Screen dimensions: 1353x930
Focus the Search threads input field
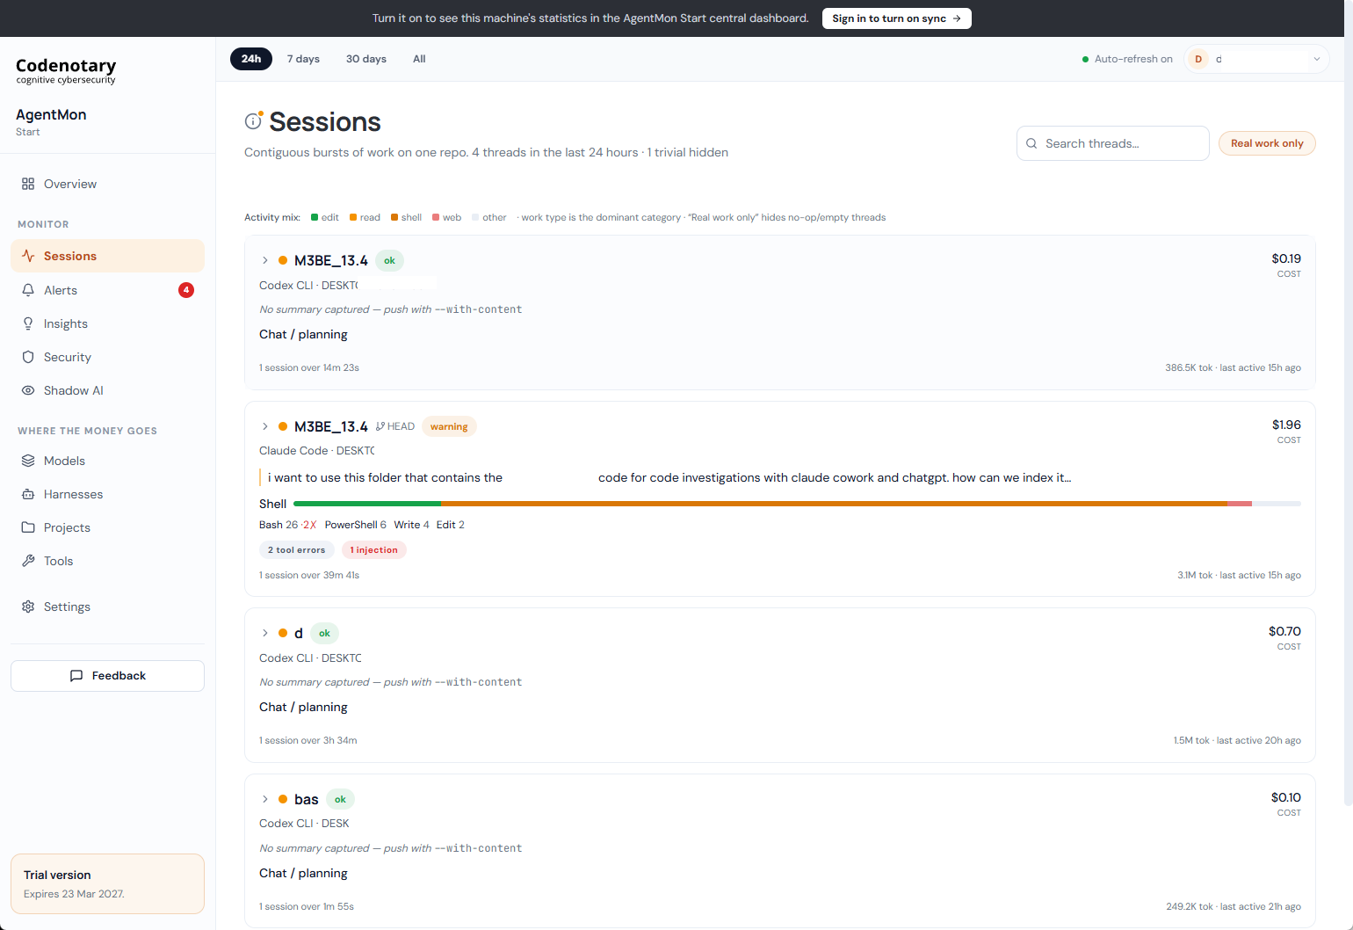pyautogui.click(x=1112, y=143)
